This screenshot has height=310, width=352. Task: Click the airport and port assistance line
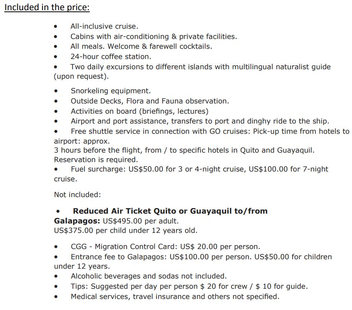click(200, 121)
